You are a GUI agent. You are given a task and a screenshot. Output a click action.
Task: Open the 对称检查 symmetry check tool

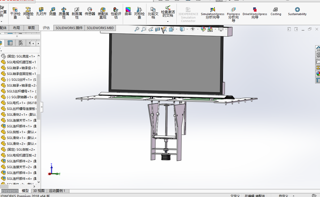pos(139,13)
